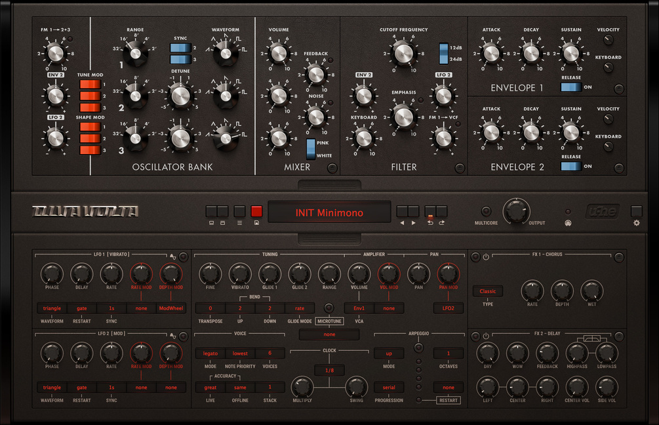Switch to the first view button in the toolbar
The height and width of the screenshot is (425, 659).
pyautogui.click(x=211, y=211)
